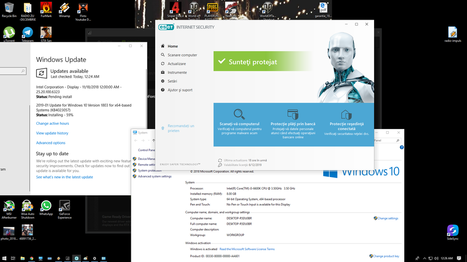Click the Change product key link
The width and height of the screenshot is (467, 262).
pyautogui.click(x=384, y=256)
